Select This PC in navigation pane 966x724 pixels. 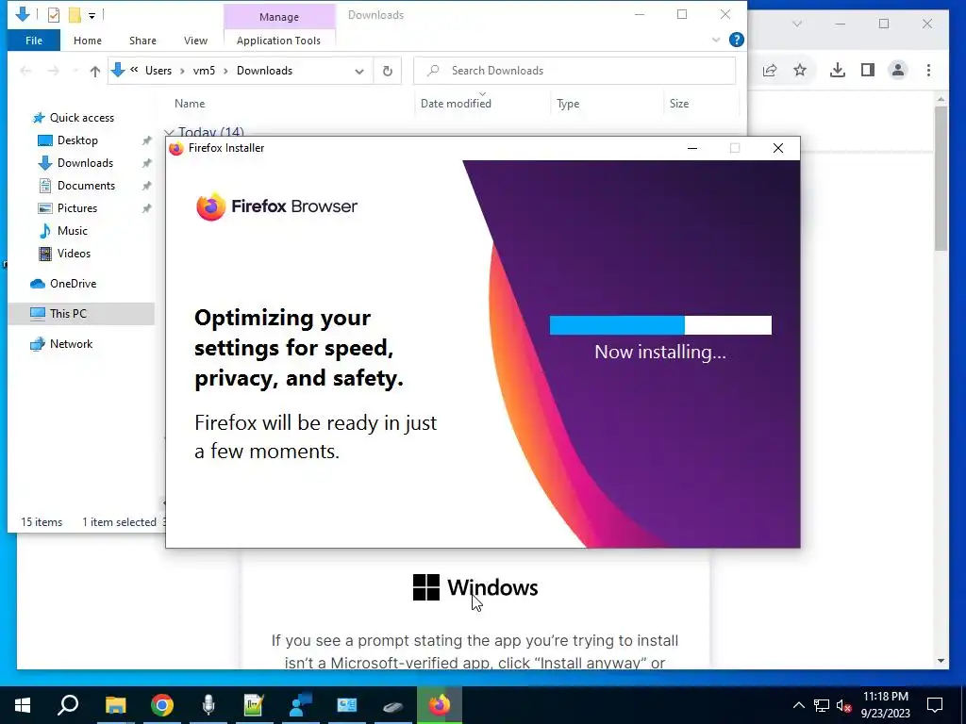tap(68, 313)
